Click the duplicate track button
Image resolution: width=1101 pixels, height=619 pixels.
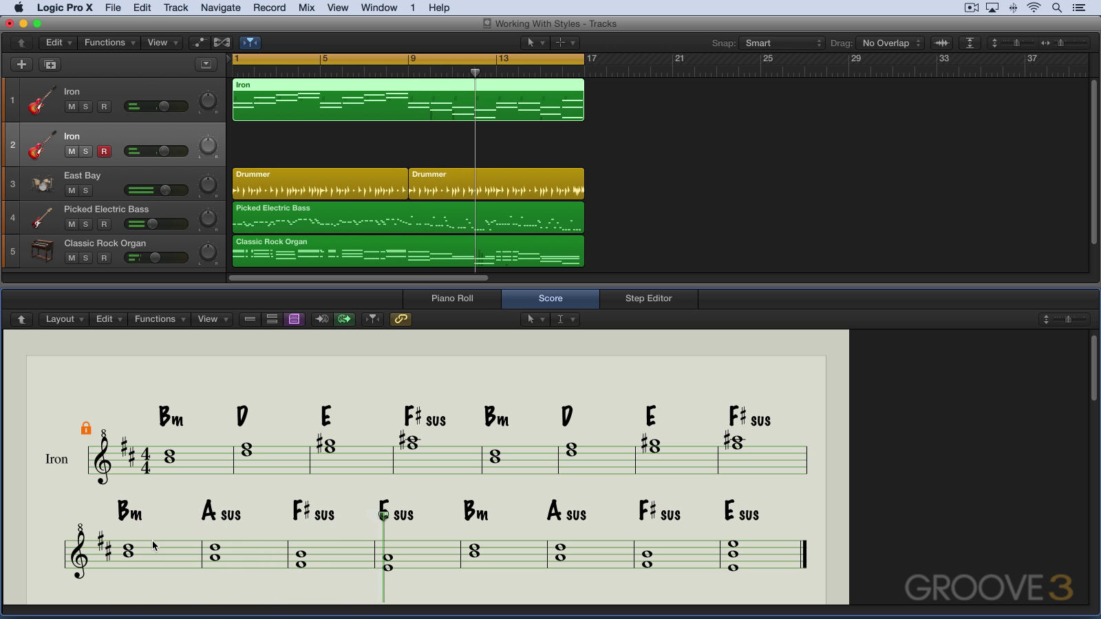pos(50,65)
